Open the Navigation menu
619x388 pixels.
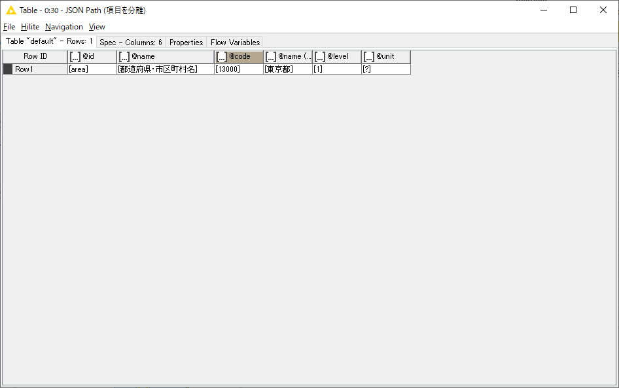[64, 27]
